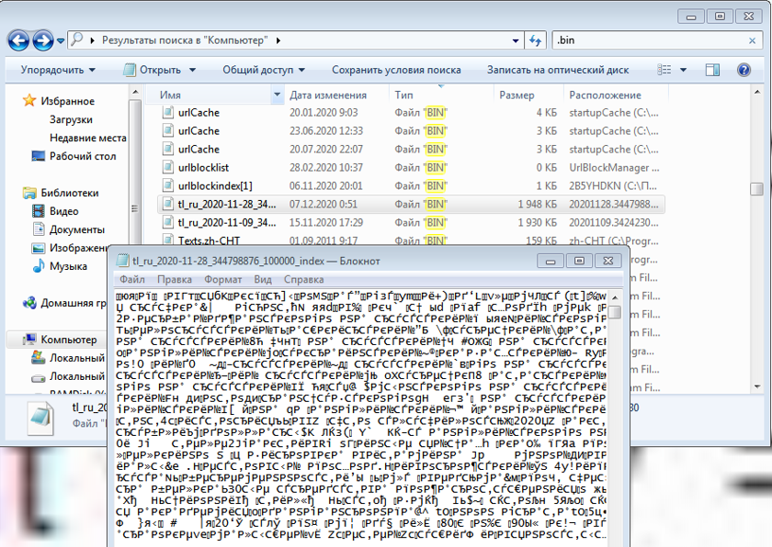Select the urlblocklist file icon
772x547 pixels.
click(168, 167)
